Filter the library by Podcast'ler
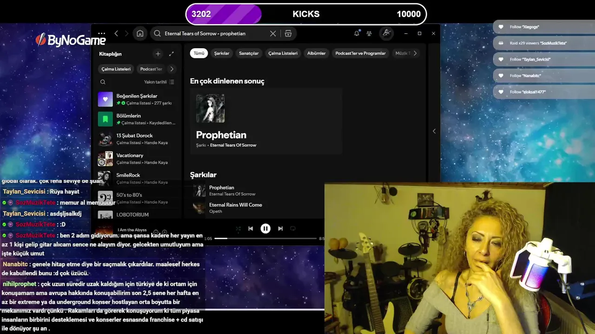Viewport: 595px width, 334px height. (x=151, y=69)
